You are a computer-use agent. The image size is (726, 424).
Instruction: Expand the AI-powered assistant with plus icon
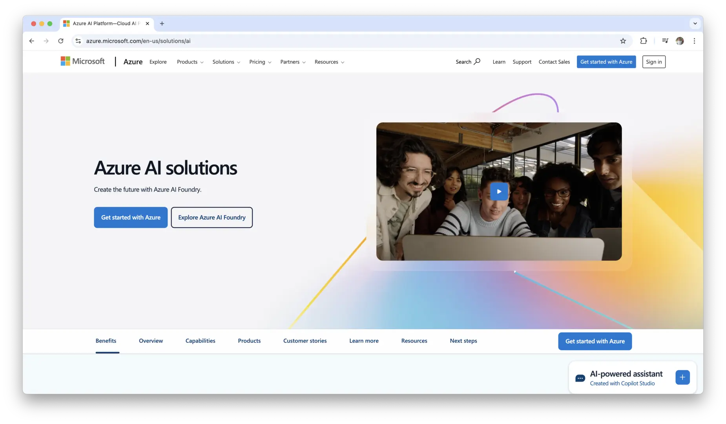[682, 377]
